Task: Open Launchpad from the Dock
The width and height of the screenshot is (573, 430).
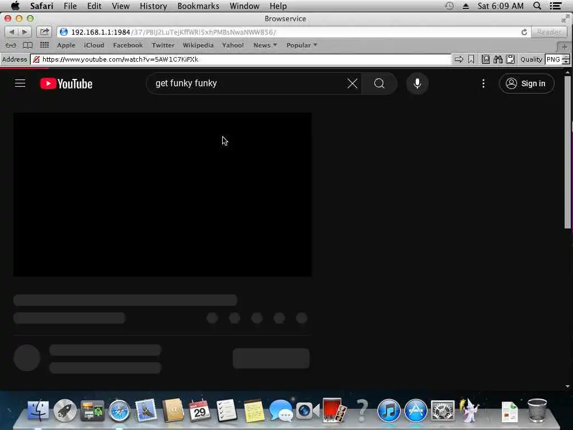Action: (x=65, y=410)
